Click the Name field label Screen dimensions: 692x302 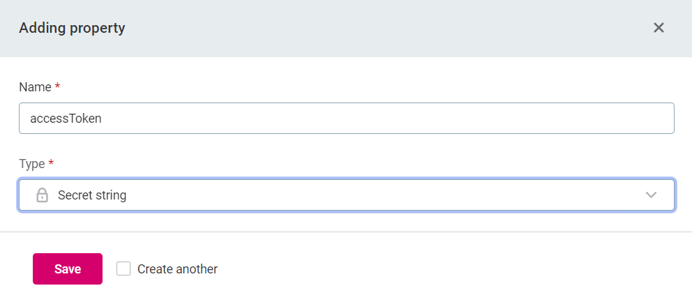pyautogui.click(x=35, y=87)
